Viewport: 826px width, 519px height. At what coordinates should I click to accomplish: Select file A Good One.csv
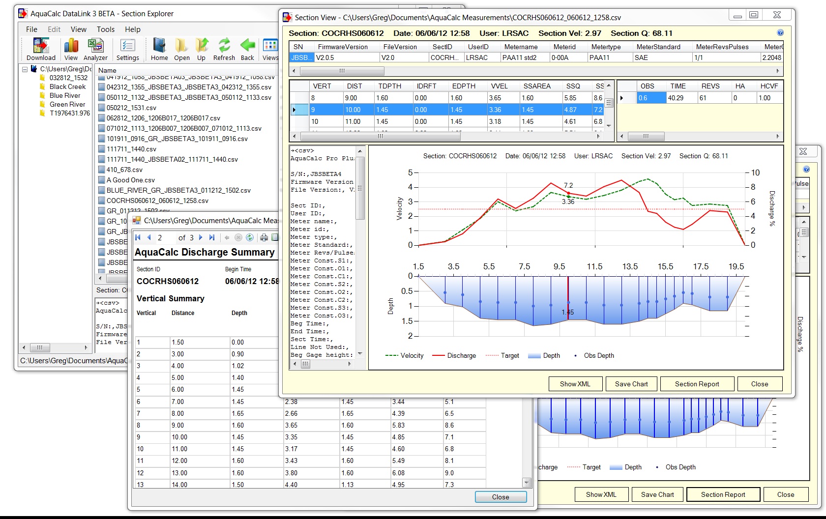tap(130, 180)
